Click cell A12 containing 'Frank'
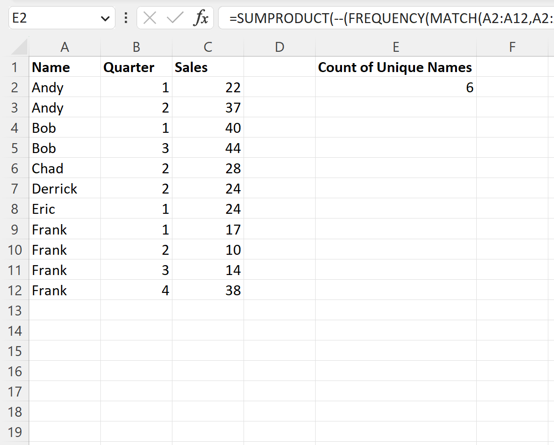Image resolution: width=554 pixels, height=445 pixels. [x=65, y=290]
